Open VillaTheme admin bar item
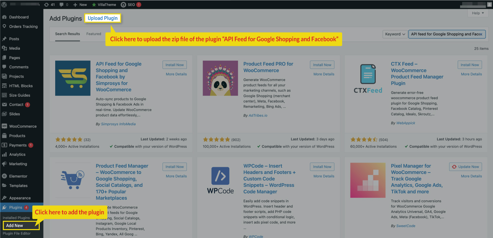 pos(104,5)
